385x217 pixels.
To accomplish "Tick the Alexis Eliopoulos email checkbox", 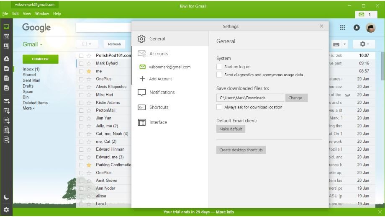I will click(x=81, y=87).
